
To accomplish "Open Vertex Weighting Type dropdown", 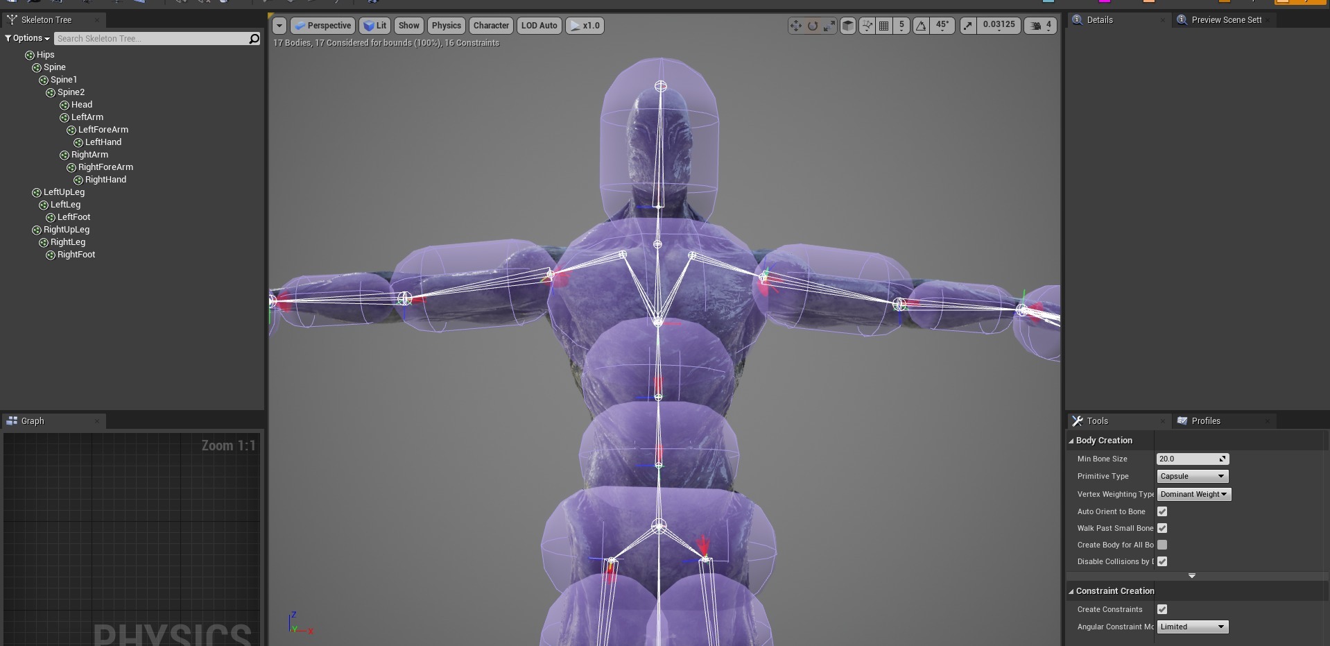I will (x=1194, y=494).
